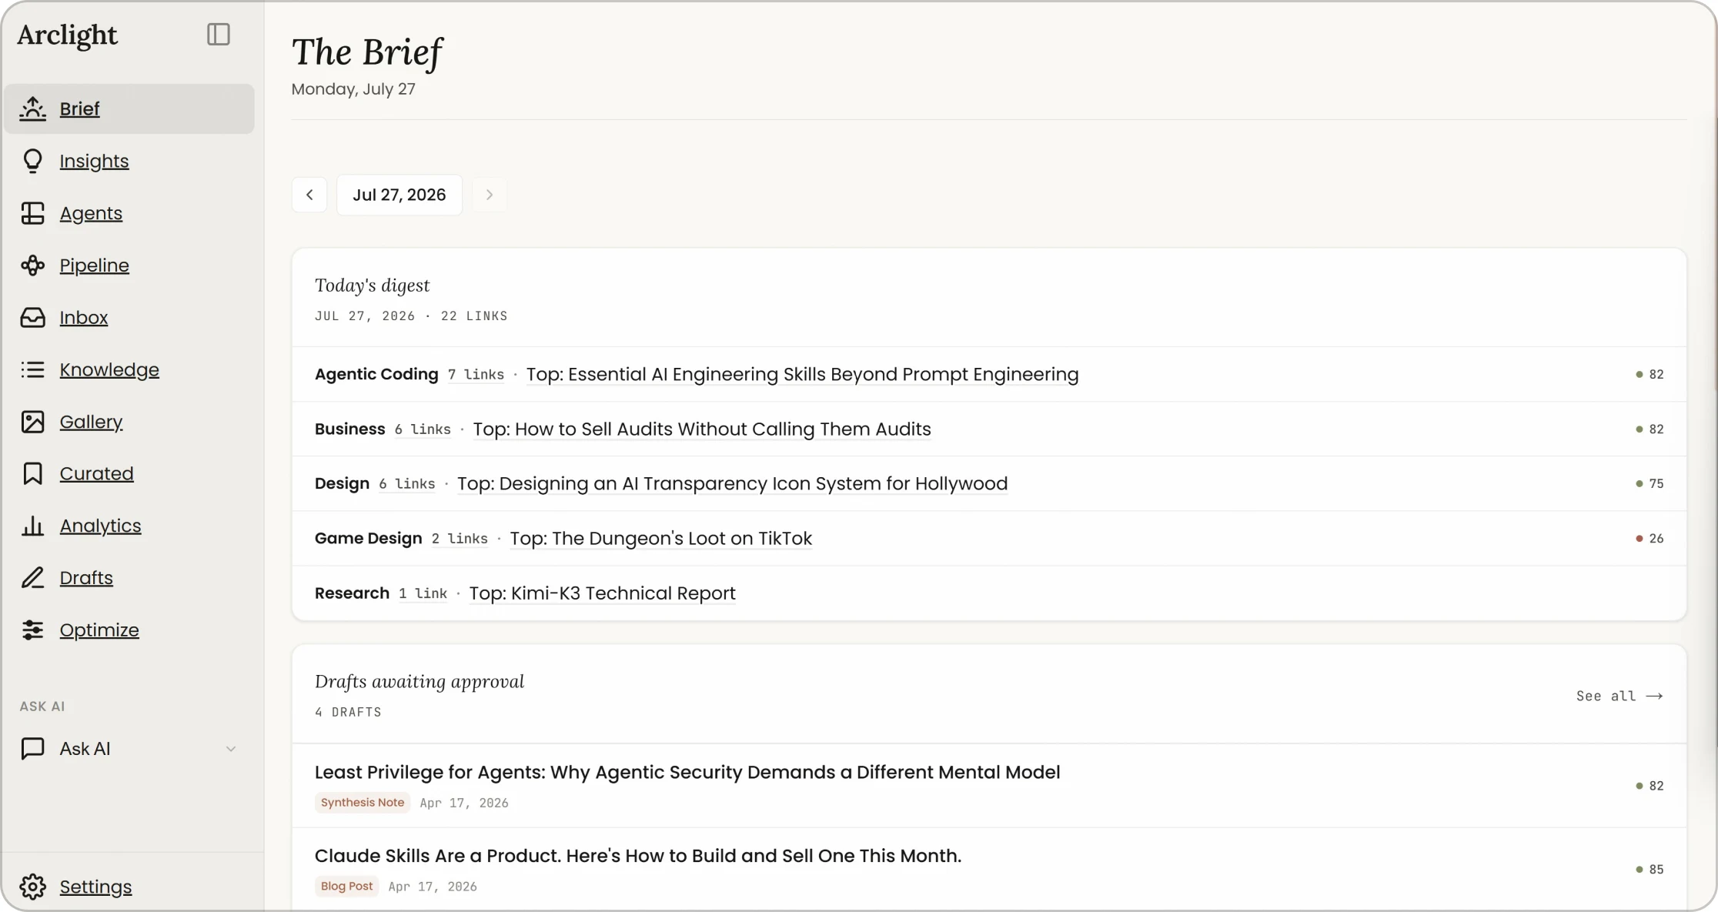Click the Pipeline nodes icon
Screen dimensions: 1718x912
32,266
